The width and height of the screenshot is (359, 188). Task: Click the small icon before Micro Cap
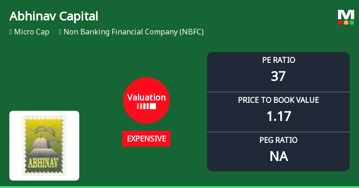pyautogui.click(x=10, y=32)
